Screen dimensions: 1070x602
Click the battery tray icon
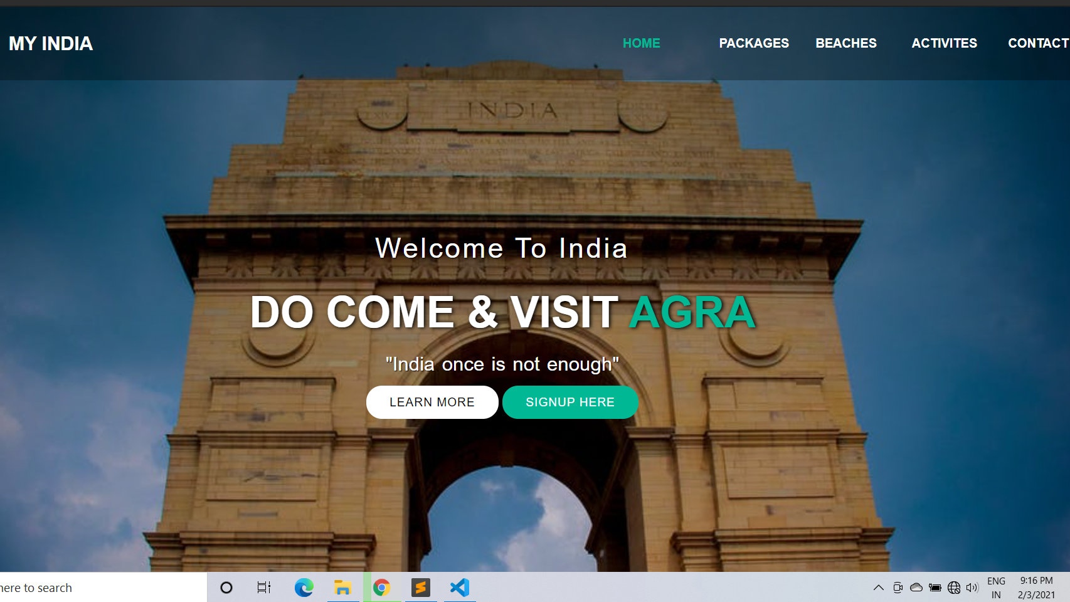pyautogui.click(x=935, y=588)
